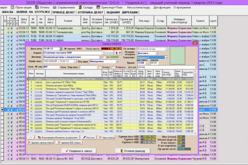Click the Дата отгр. date field
Screen dimensions: 248x165
(51, 49)
